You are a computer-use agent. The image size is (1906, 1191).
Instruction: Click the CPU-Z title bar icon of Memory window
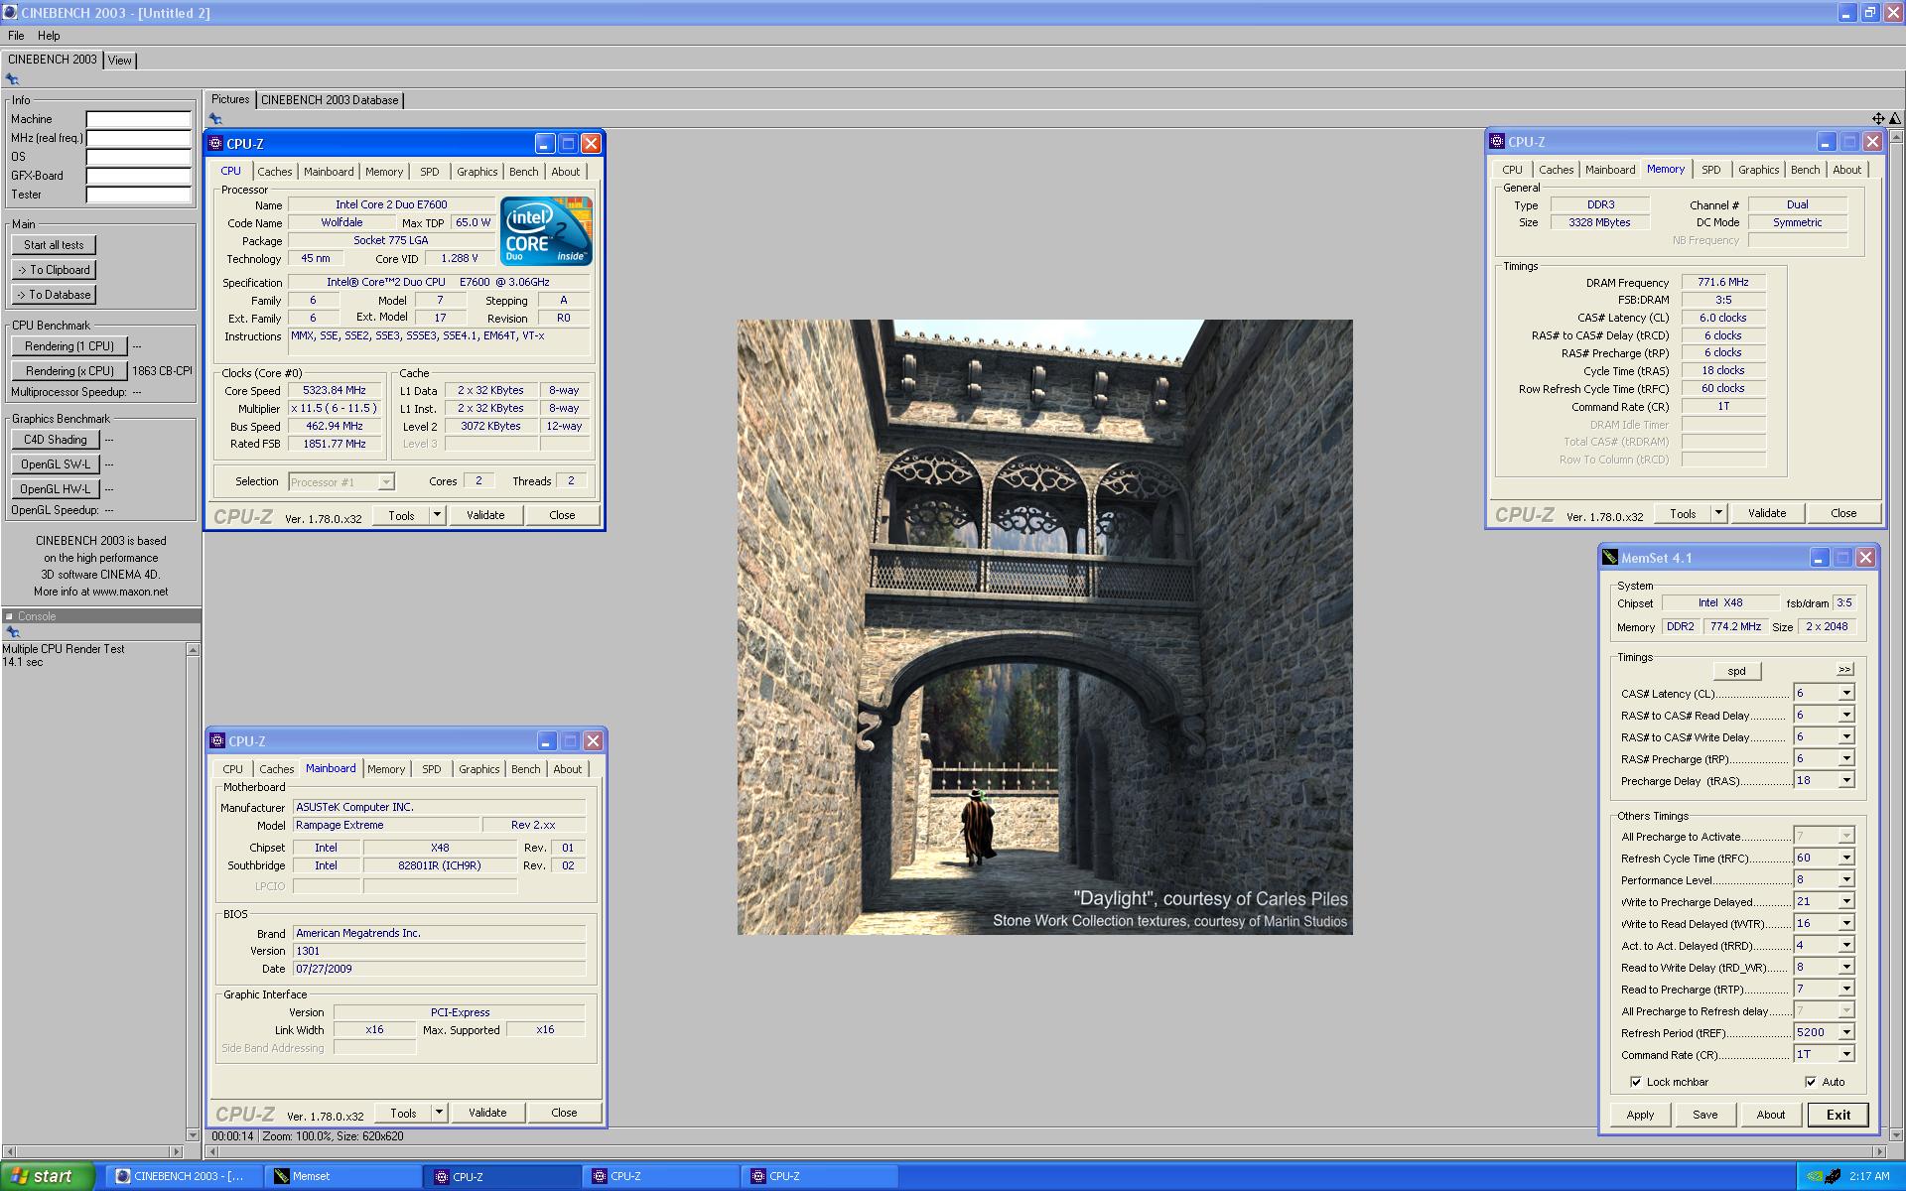1497,141
